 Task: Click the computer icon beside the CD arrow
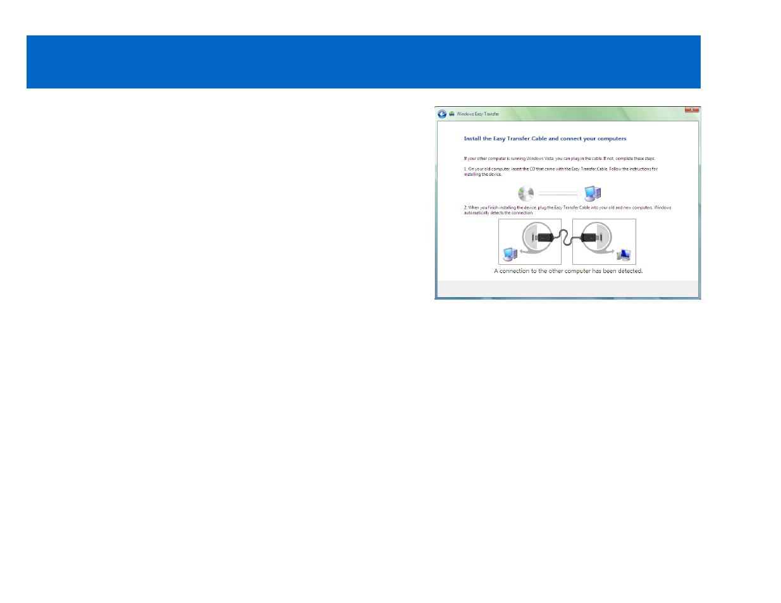(593, 193)
